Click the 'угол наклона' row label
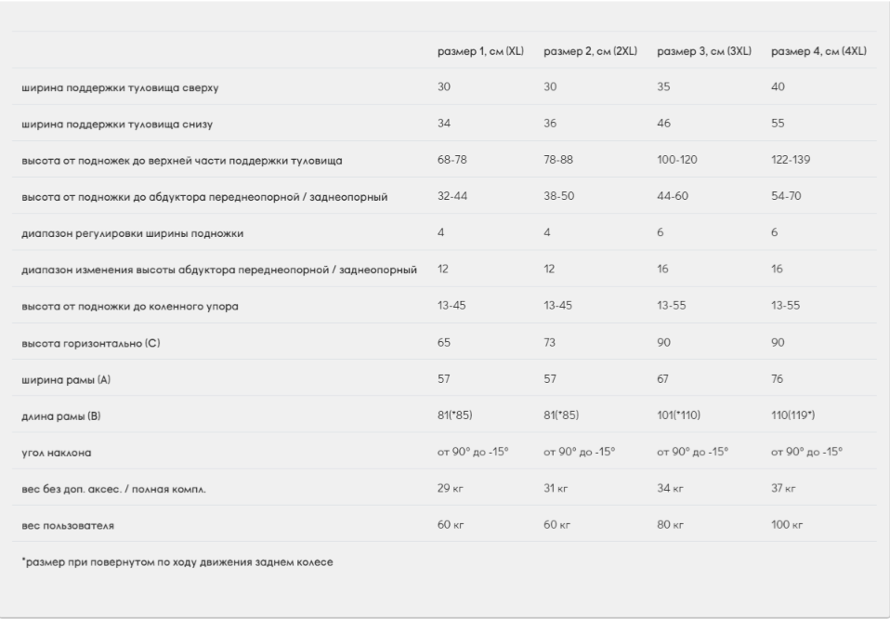 [57, 453]
